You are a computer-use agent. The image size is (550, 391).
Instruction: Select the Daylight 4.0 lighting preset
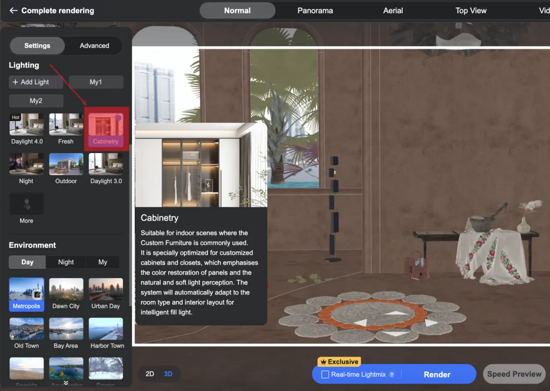tap(27, 125)
